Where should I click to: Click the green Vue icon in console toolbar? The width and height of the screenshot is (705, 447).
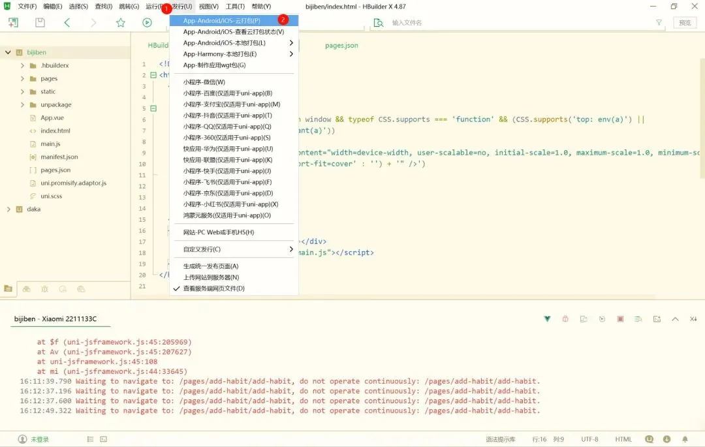(x=547, y=319)
